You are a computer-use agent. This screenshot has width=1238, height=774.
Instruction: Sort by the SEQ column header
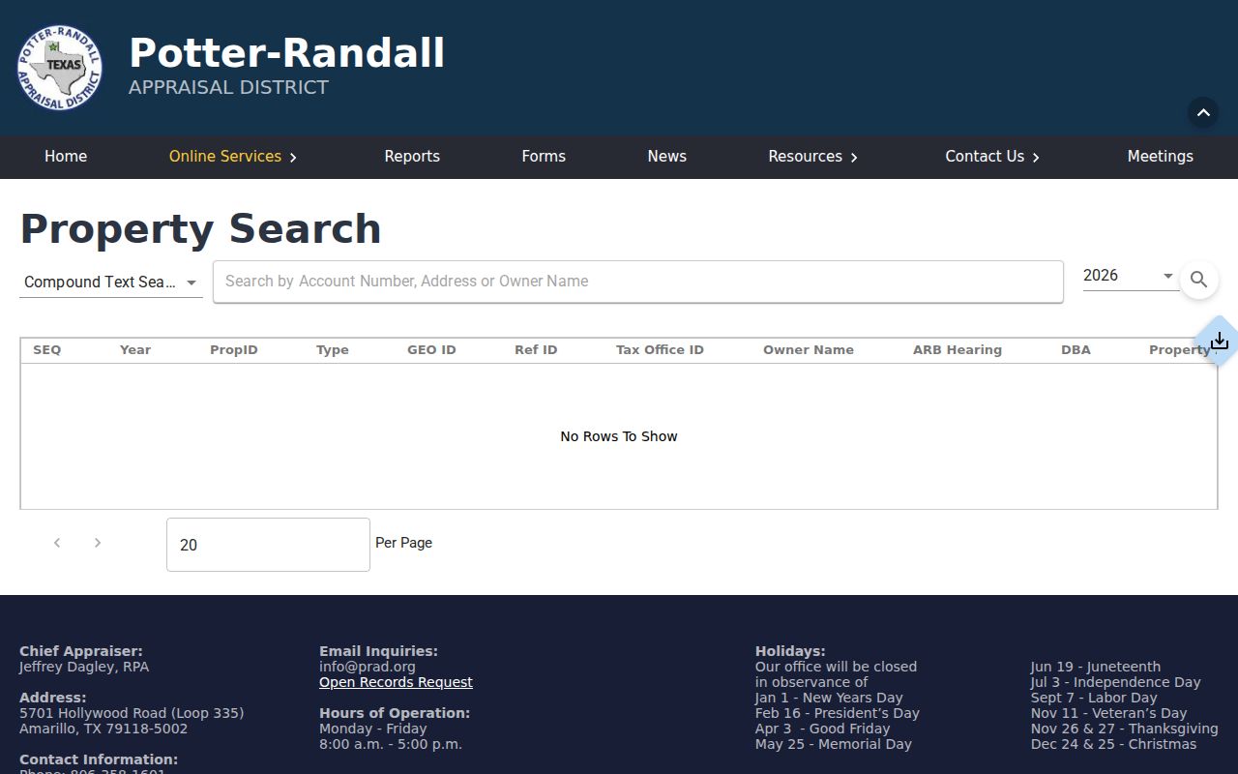47,350
